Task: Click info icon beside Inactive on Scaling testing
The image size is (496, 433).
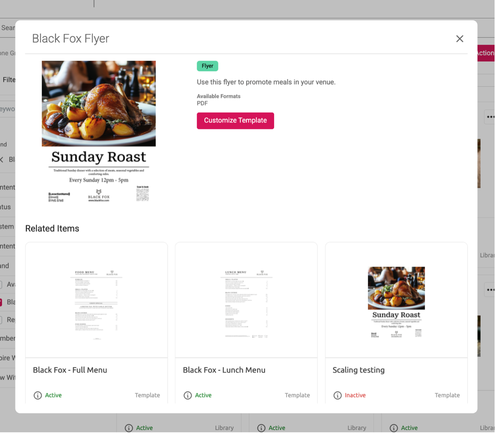Action: click(x=337, y=395)
